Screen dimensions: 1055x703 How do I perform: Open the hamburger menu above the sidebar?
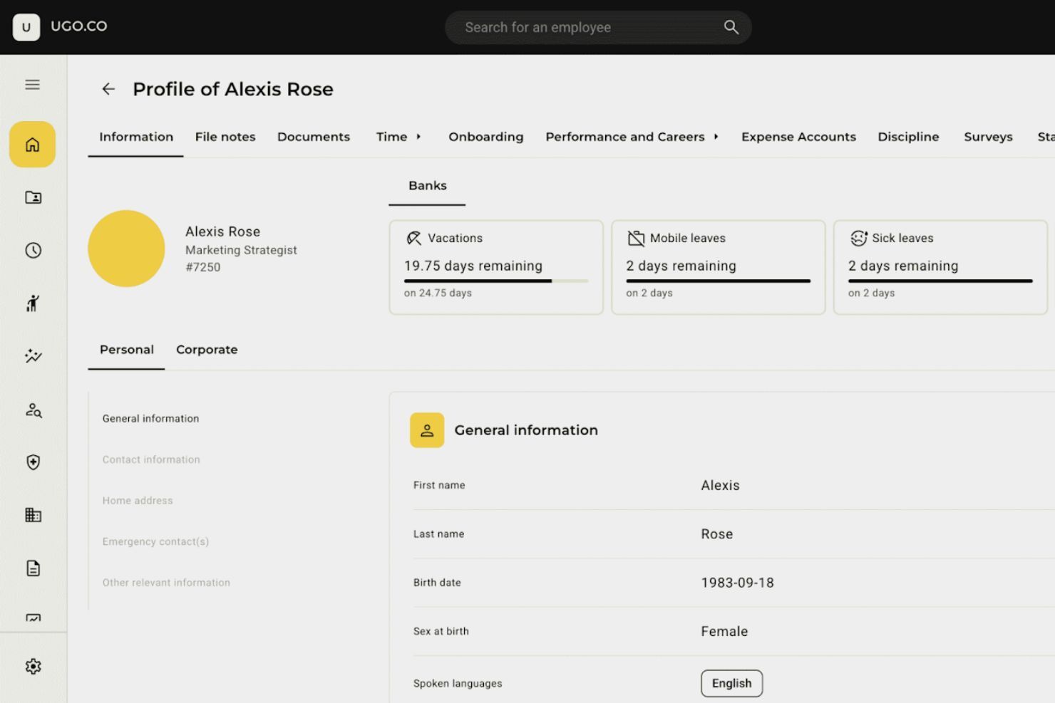coord(32,84)
